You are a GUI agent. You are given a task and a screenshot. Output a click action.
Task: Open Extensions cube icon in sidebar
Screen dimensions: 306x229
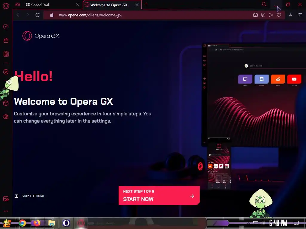[6, 103]
